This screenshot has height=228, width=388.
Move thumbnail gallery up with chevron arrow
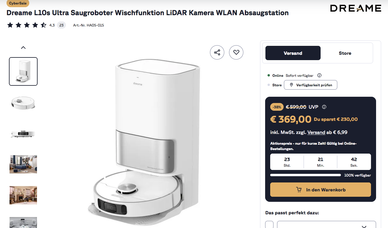(23, 47)
